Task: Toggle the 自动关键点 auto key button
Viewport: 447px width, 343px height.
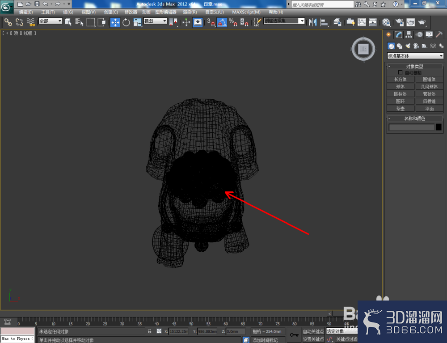Action: [313, 331]
